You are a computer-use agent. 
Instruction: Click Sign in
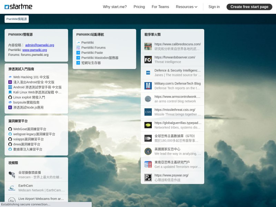(x=214, y=7)
